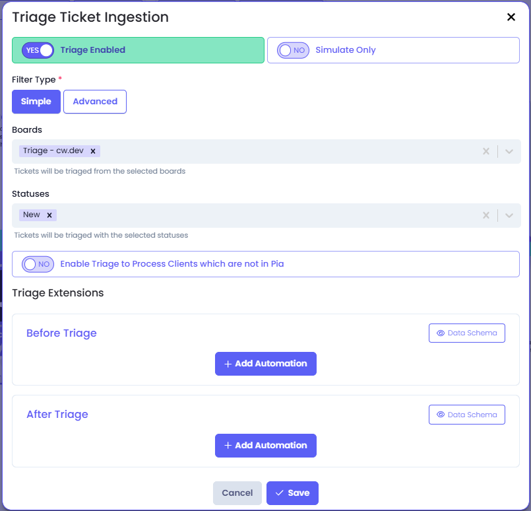Click the eye icon in Before Triage Data Schema
The image size is (531, 511).
[x=440, y=333]
